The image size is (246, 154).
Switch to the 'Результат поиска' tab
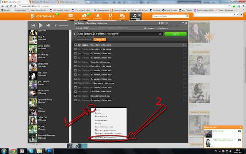pos(83,39)
